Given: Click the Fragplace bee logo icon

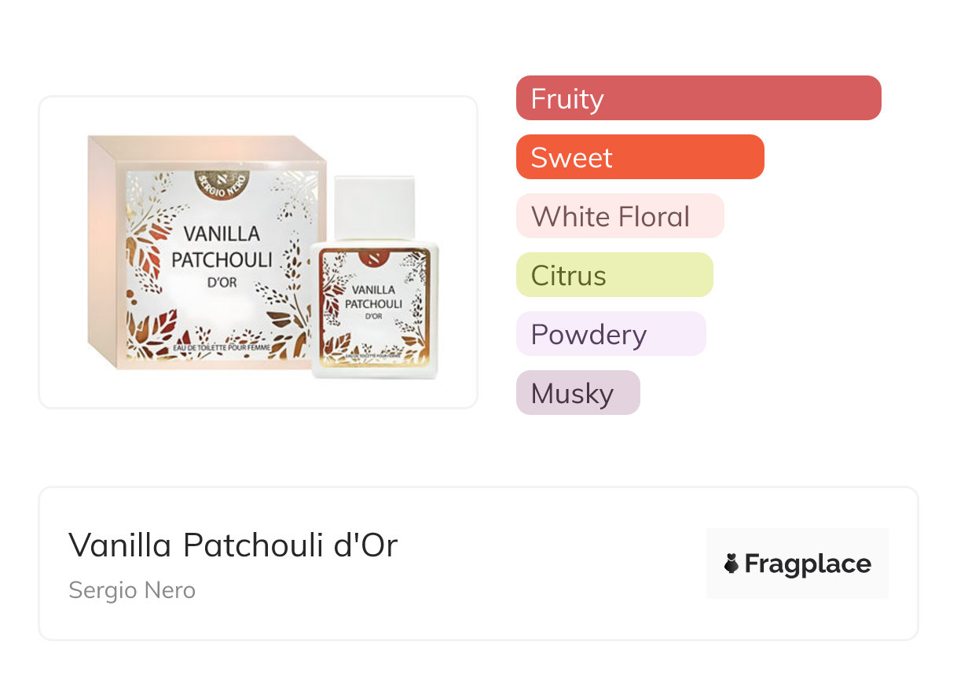Looking at the screenshot, I should 731,563.
